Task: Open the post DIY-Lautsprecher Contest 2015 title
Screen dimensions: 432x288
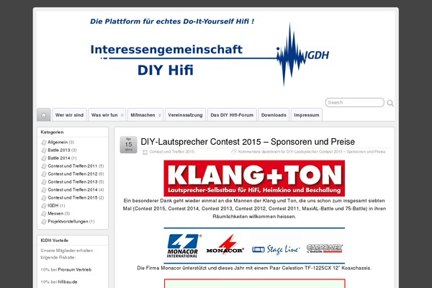Action: [x=248, y=142]
